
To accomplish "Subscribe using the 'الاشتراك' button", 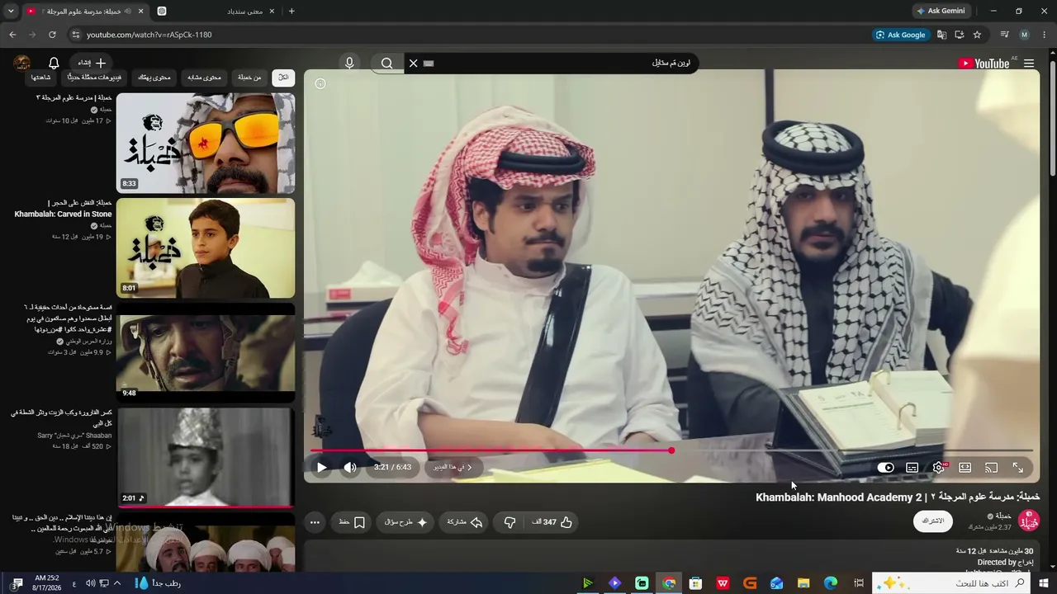I will coord(933,521).
